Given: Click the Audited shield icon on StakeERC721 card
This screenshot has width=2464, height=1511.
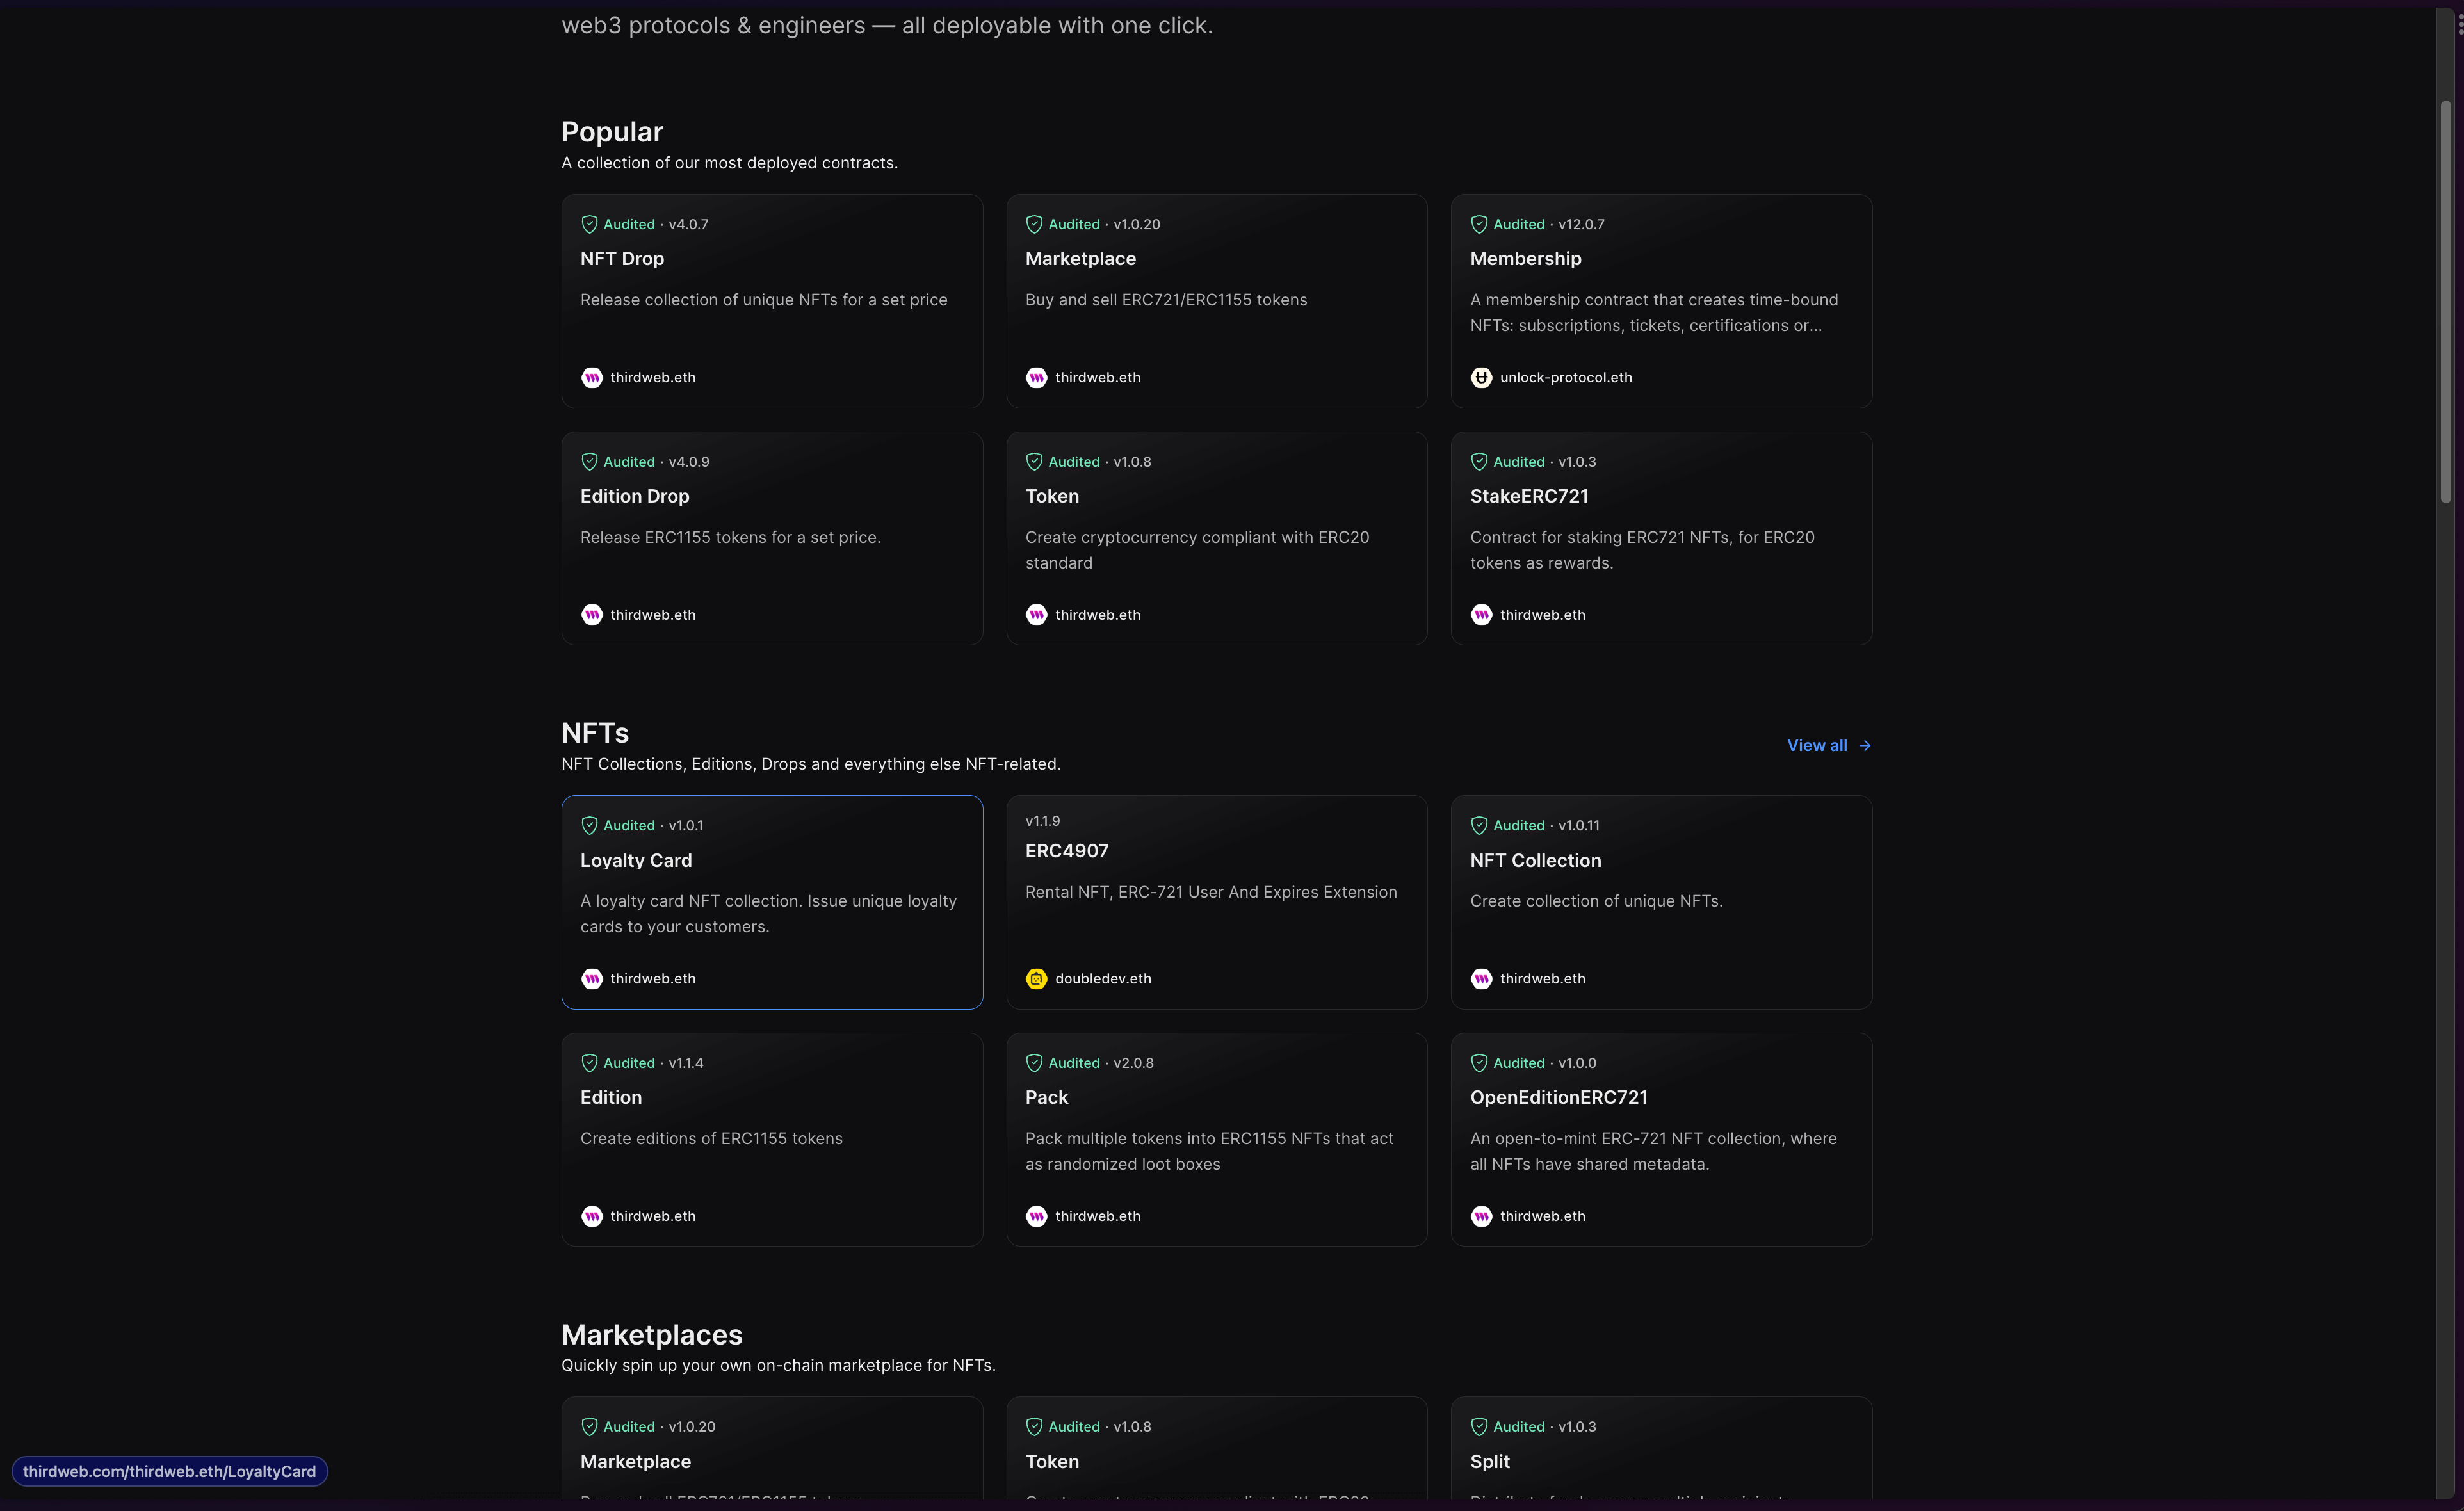Looking at the screenshot, I should click(1480, 461).
